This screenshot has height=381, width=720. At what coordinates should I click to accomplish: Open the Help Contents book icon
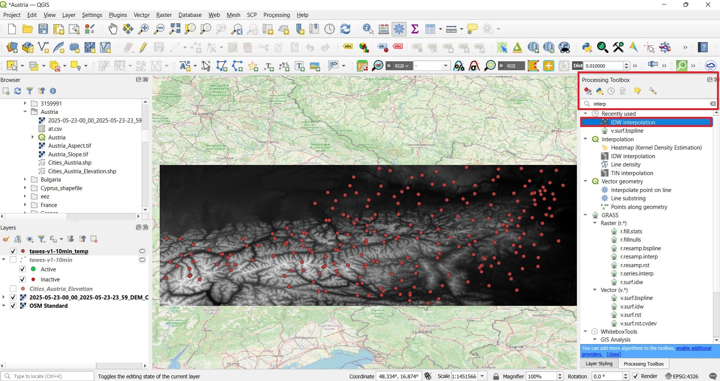703,47
